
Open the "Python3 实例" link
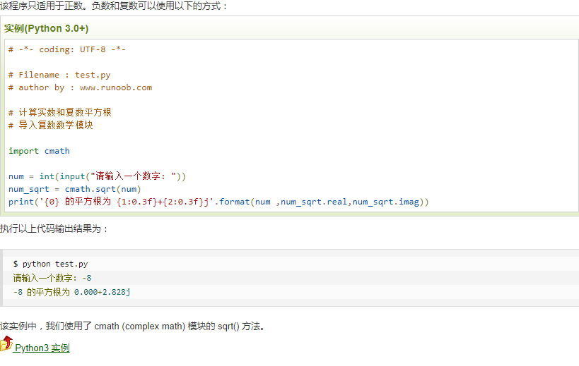pyautogui.click(x=42, y=348)
